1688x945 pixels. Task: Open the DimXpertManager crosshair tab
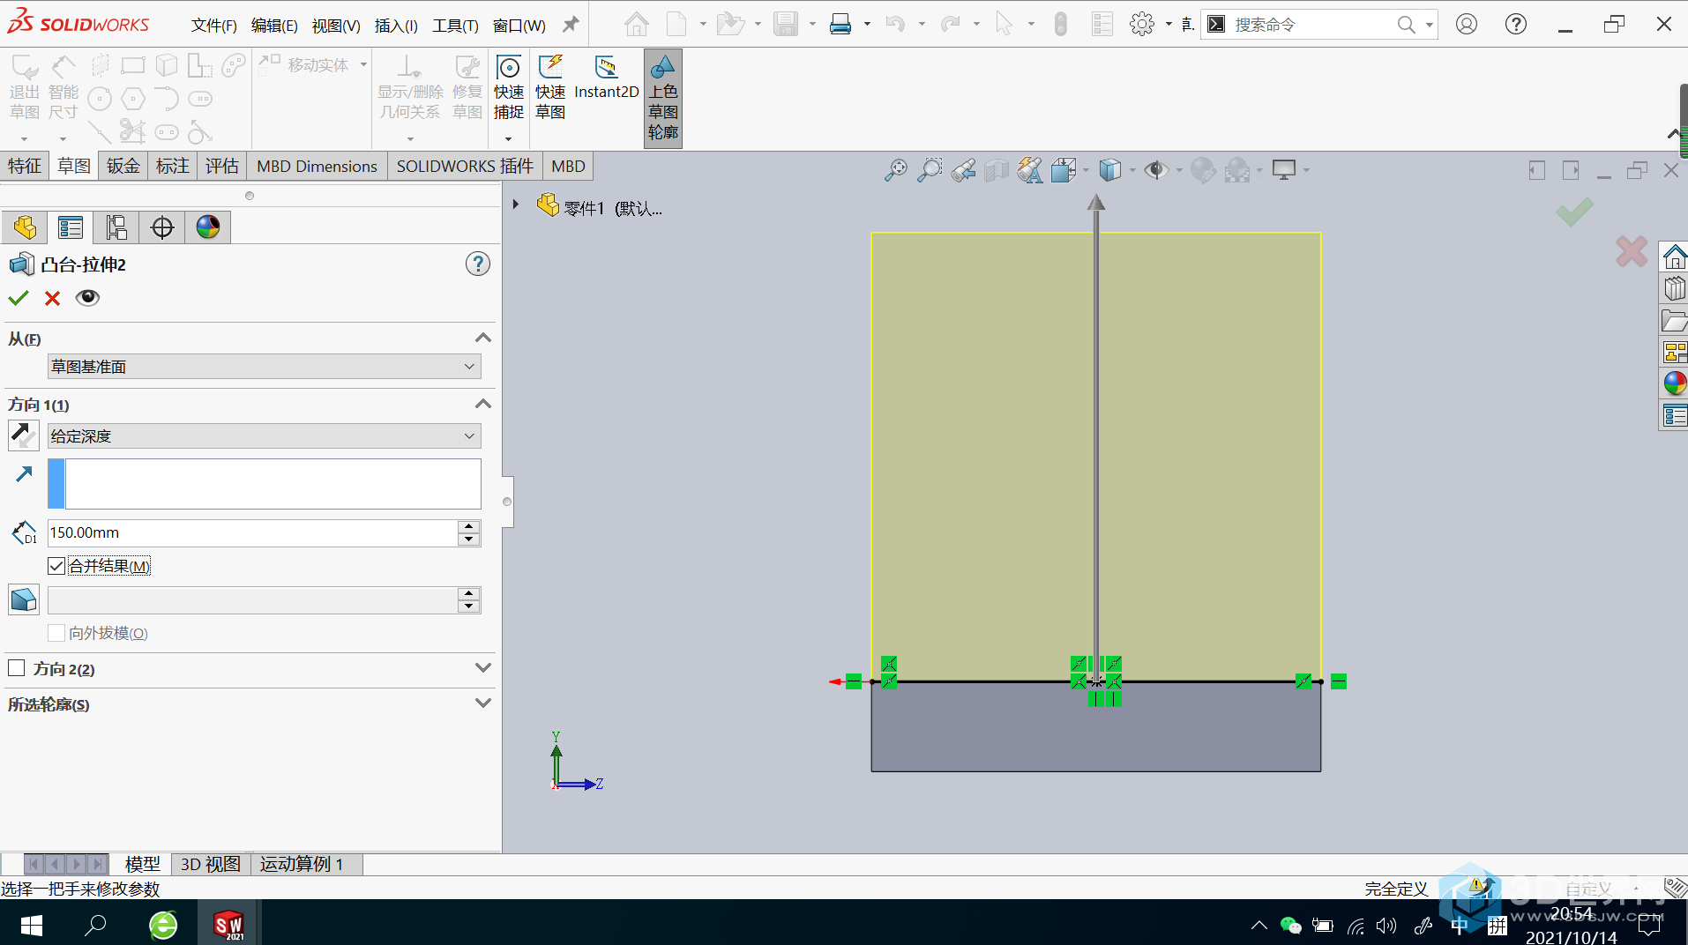162,227
